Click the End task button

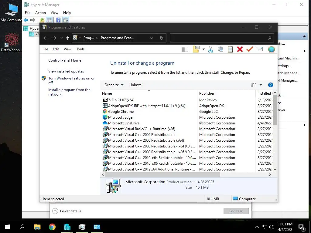[236, 211]
